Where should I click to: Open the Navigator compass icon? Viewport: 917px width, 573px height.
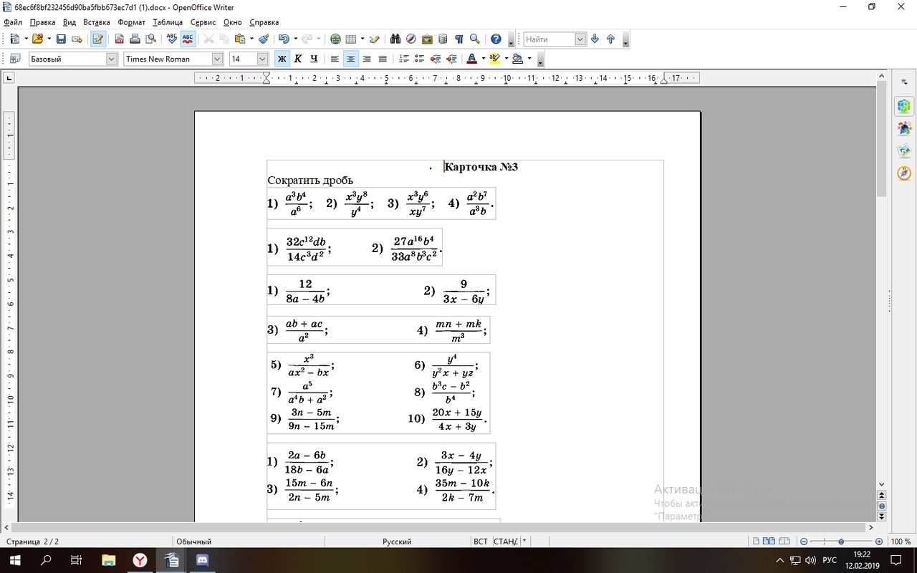pos(411,39)
